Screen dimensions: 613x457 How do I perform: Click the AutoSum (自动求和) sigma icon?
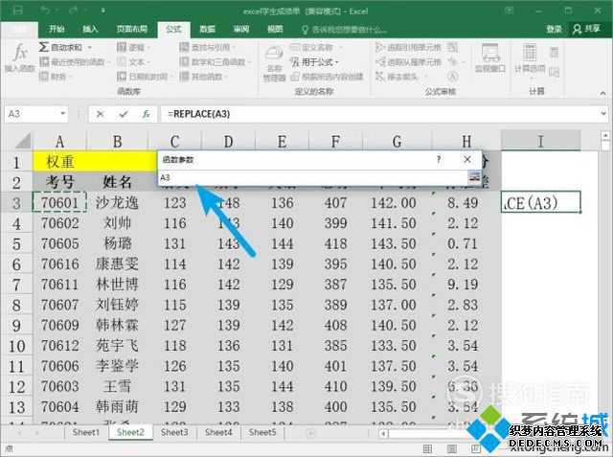click(44, 47)
